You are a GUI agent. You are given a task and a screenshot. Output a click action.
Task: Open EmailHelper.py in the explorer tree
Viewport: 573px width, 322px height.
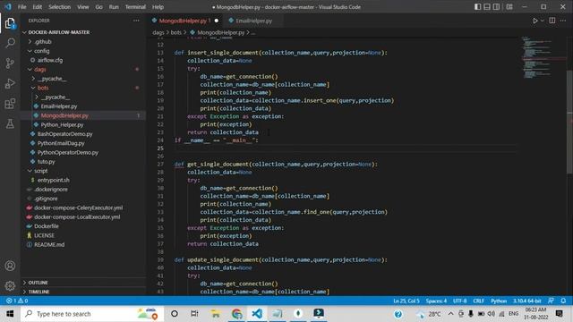pos(59,106)
